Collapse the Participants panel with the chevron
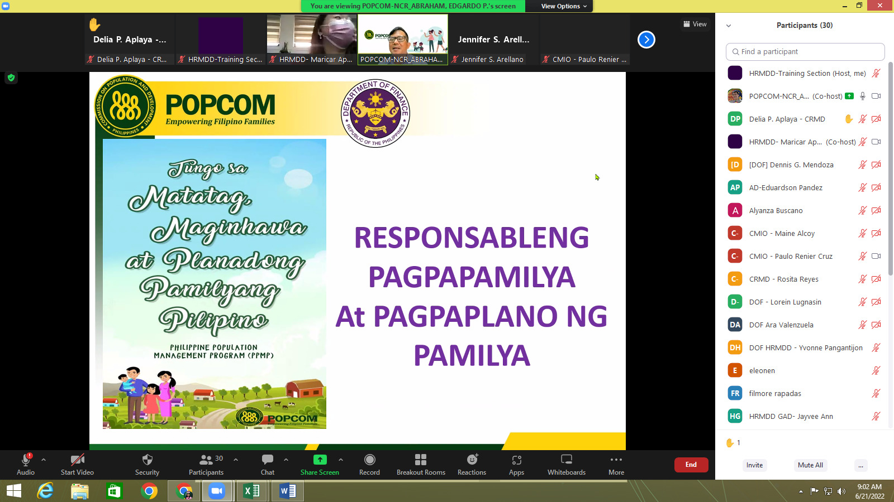Image resolution: width=894 pixels, height=502 pixels. point(729,26)
